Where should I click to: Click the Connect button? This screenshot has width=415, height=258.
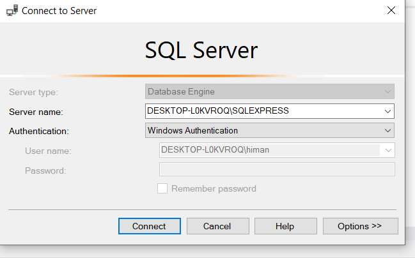click(150, 226)
